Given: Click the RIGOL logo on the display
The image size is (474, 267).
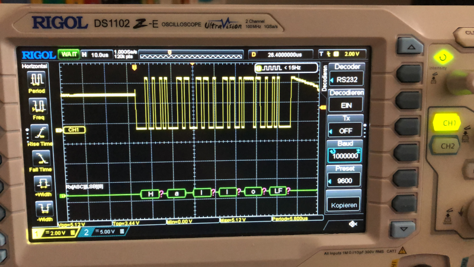Looking at the screenshot, I should point(39,55).
